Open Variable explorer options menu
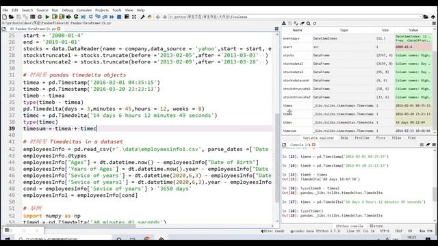This screenshot has height=246, width=438. pyautogui.click(x=434, y=23)
